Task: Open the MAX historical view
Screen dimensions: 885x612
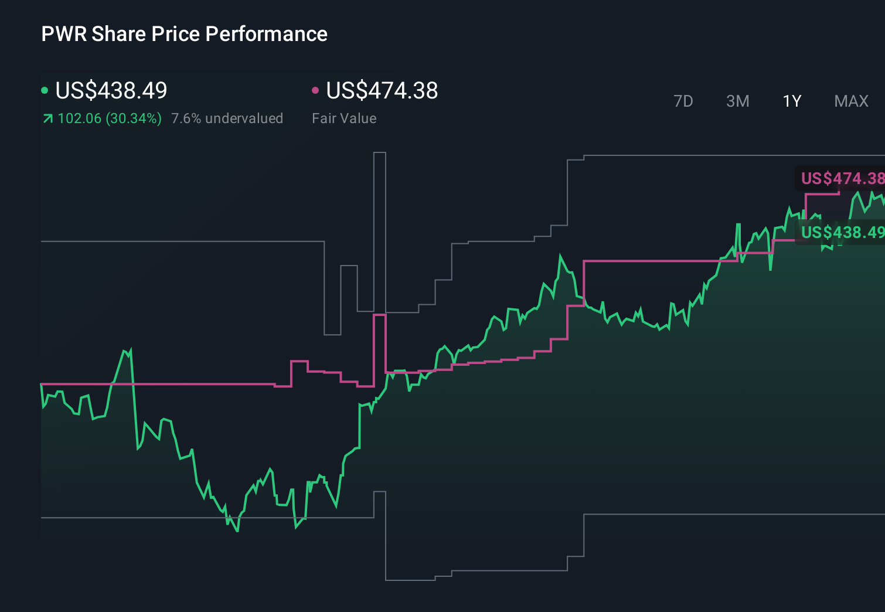Action: [x=850, y=101]
